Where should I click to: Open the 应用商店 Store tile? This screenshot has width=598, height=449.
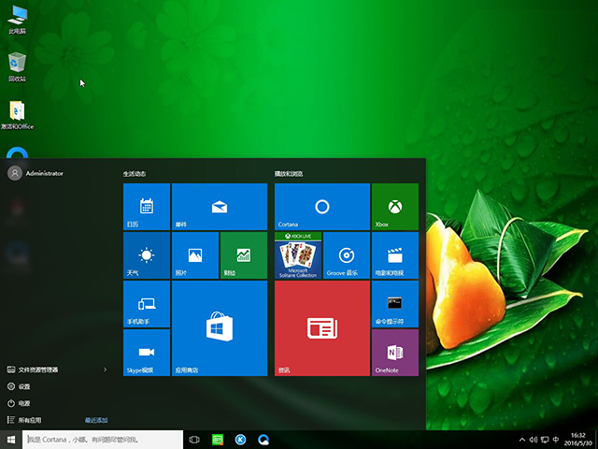pyautogui.click(x=220, y=328)
